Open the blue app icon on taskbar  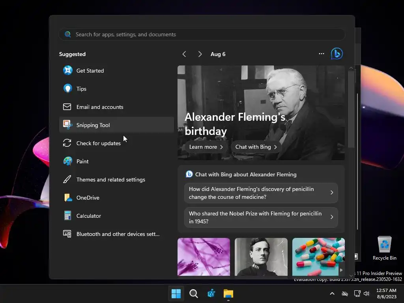click(211, 294)
